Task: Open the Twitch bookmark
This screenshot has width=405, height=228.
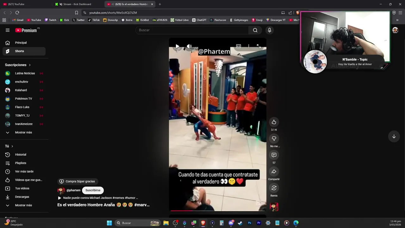Action: tap(51, 20)
